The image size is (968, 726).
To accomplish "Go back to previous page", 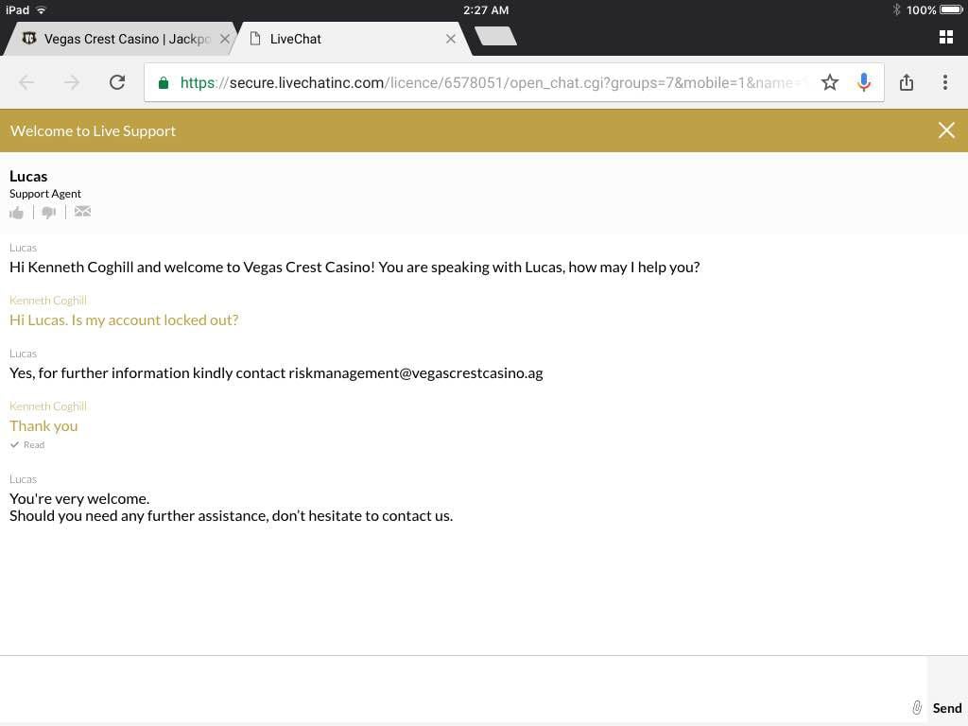I will tap(26, 82).
